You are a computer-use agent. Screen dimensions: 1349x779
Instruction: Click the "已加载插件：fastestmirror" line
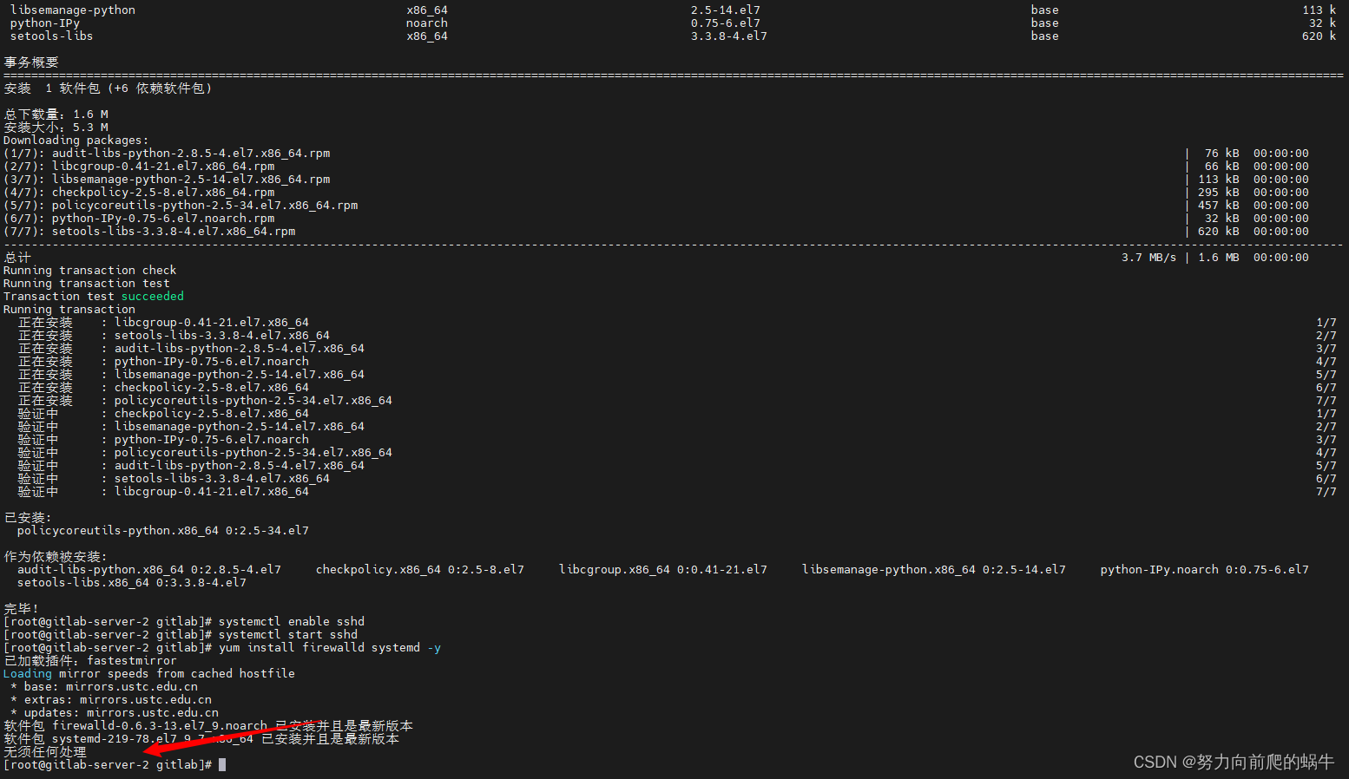coord(90,661)
